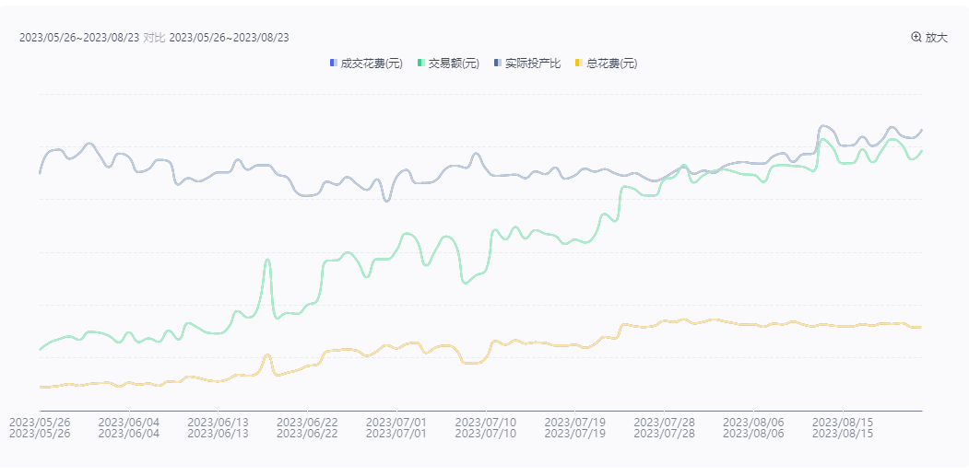Click the yellow 总花费(元) legend swatch

pos(578,64)
